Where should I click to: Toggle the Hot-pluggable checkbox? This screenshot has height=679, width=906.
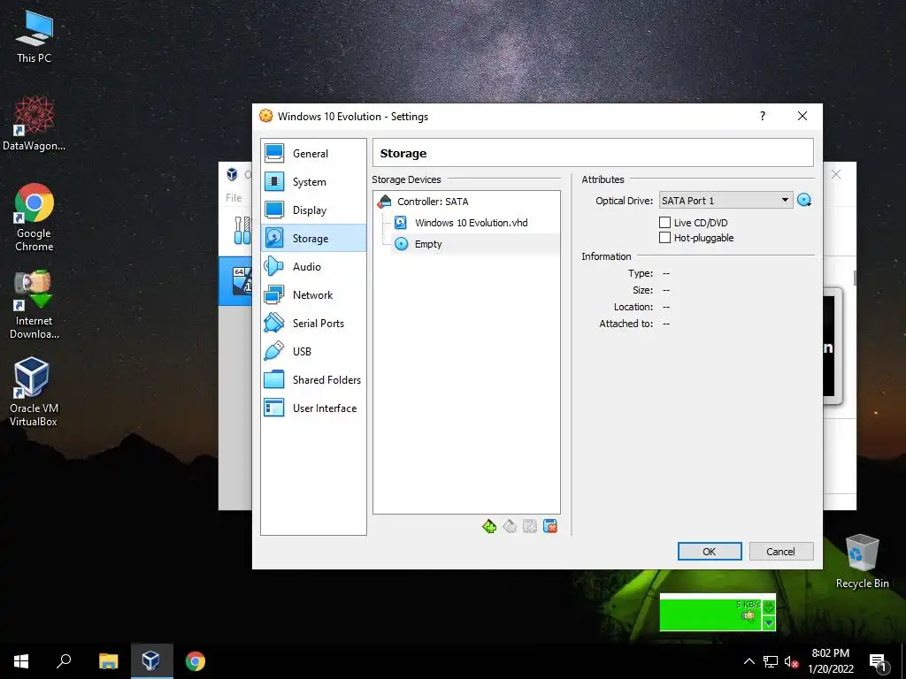pos(665,237)
